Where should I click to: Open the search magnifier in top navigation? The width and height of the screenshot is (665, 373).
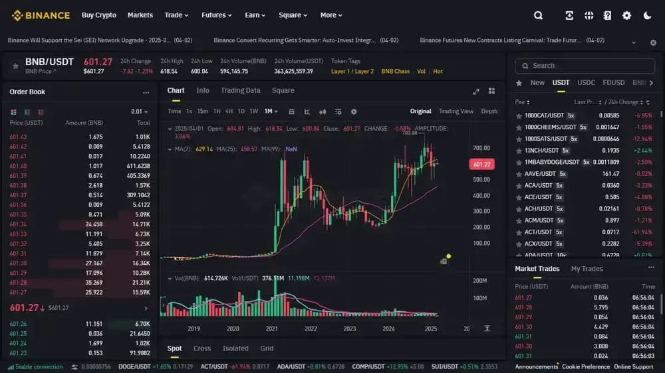(x=538, y=15)
